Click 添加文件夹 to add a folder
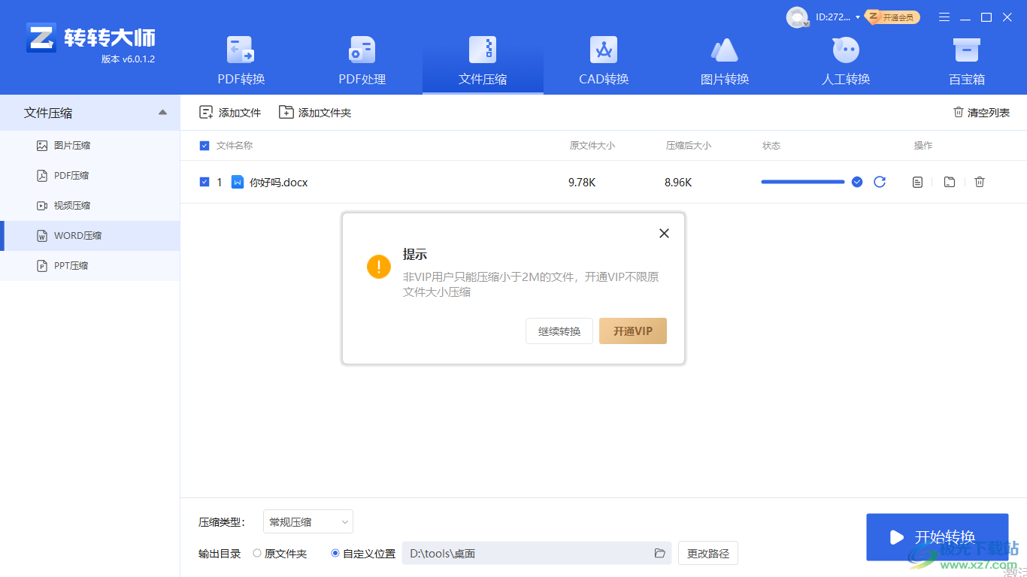 (315, 113)
